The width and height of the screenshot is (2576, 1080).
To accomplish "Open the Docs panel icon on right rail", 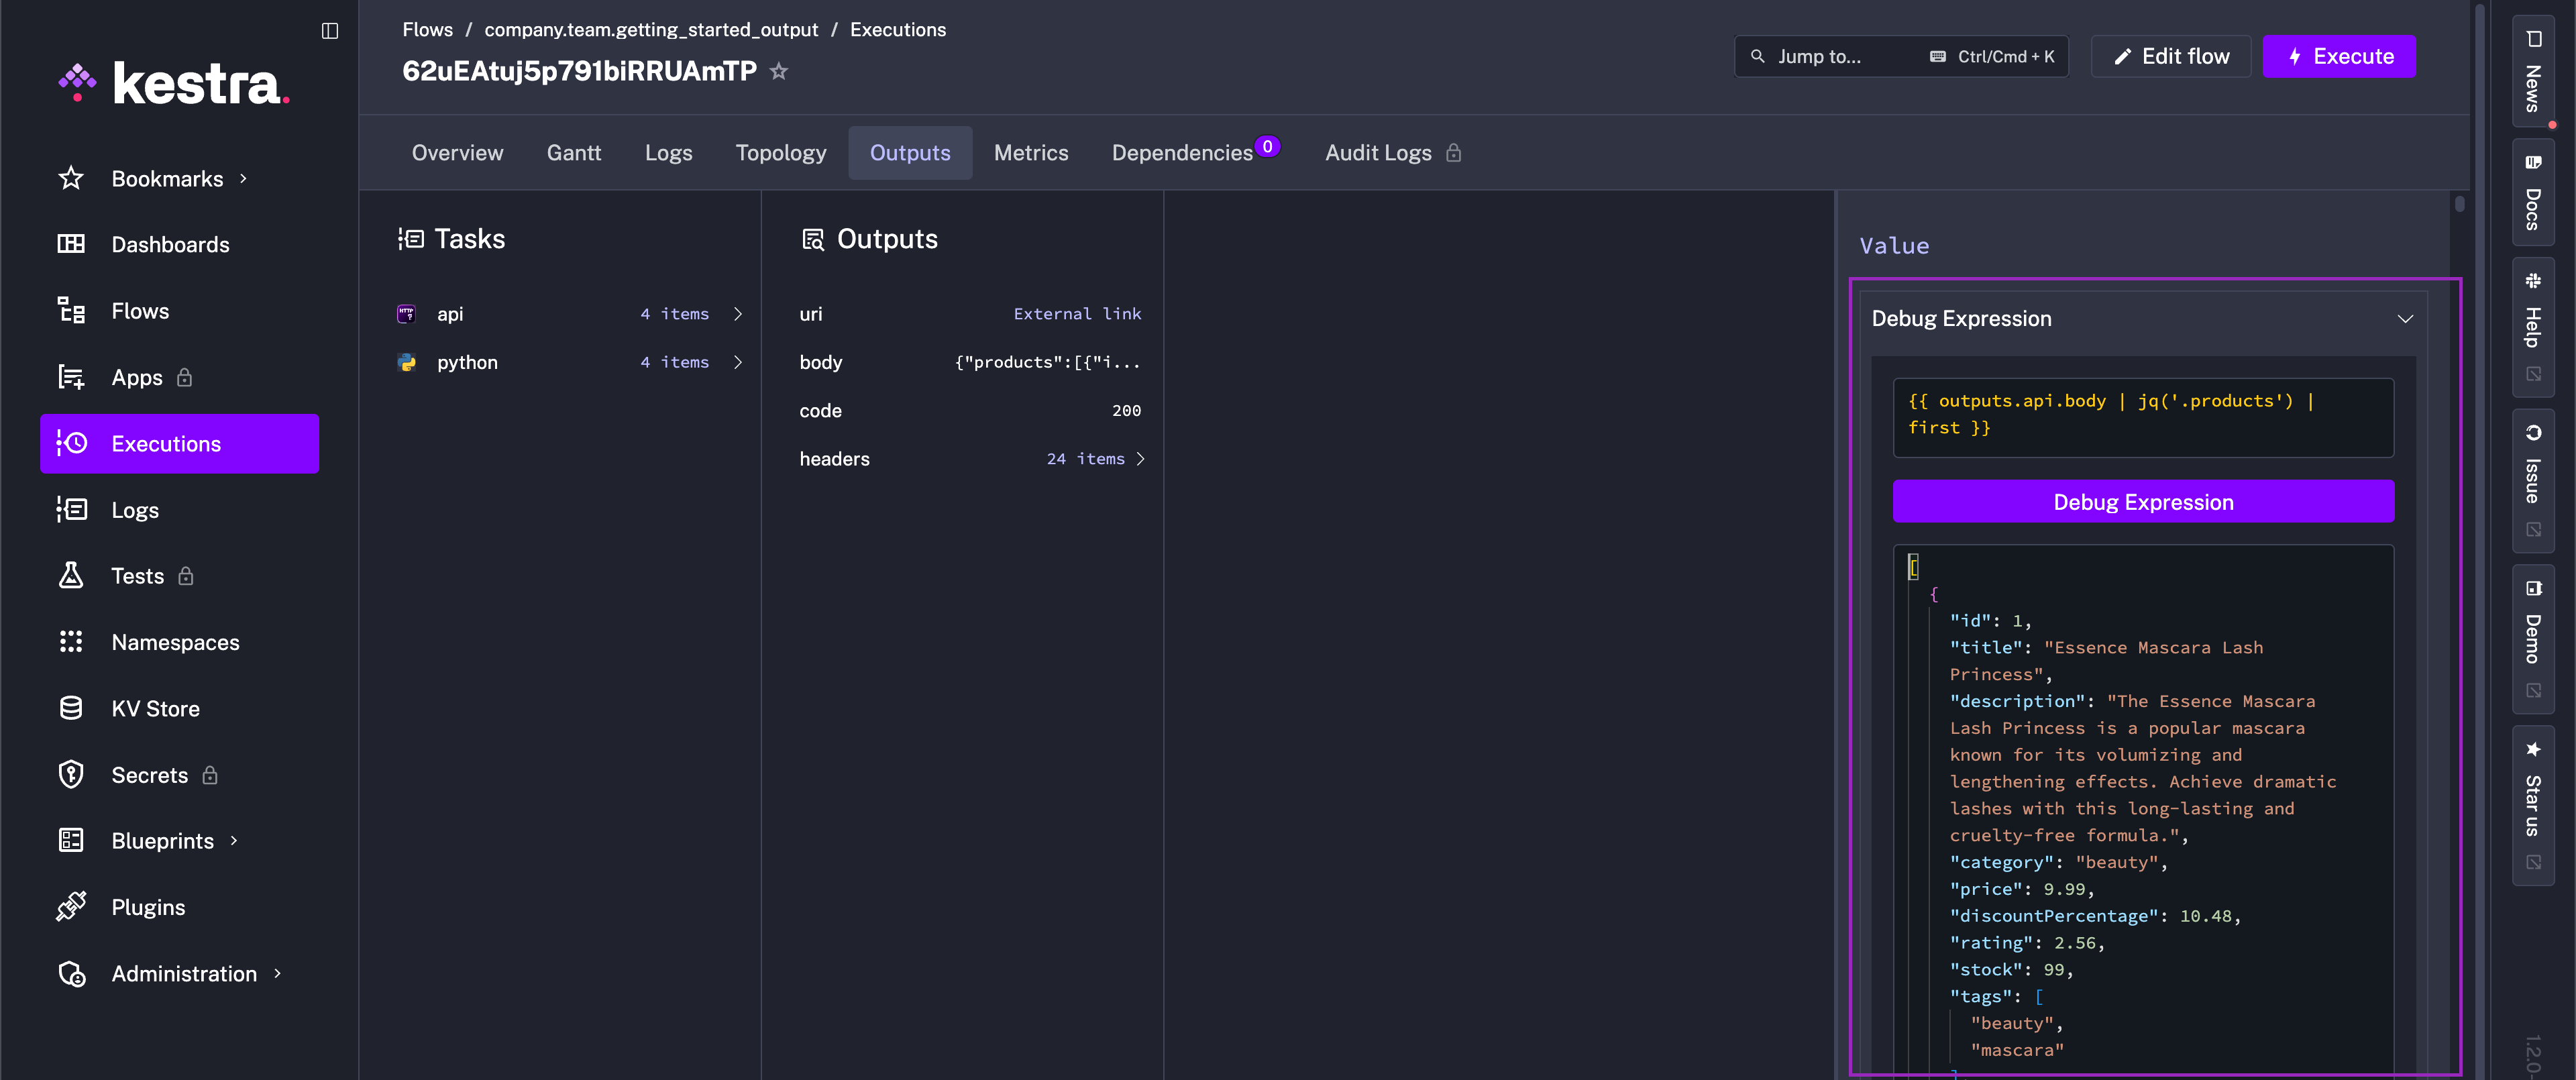I will pos(2533,162).
